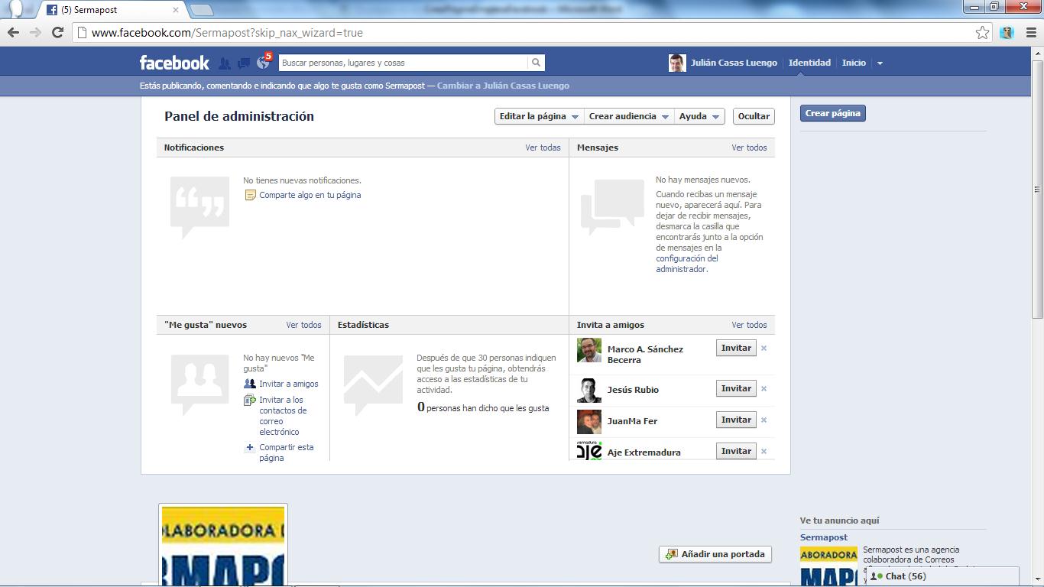Open Editar la página dropdown
The image size is (1044, 587).
pos(538,116)
